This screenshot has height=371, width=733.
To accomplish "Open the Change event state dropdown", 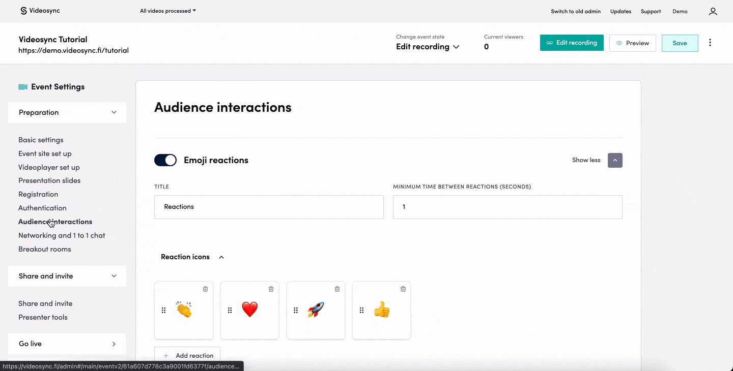I will click(x=428, y=46).
